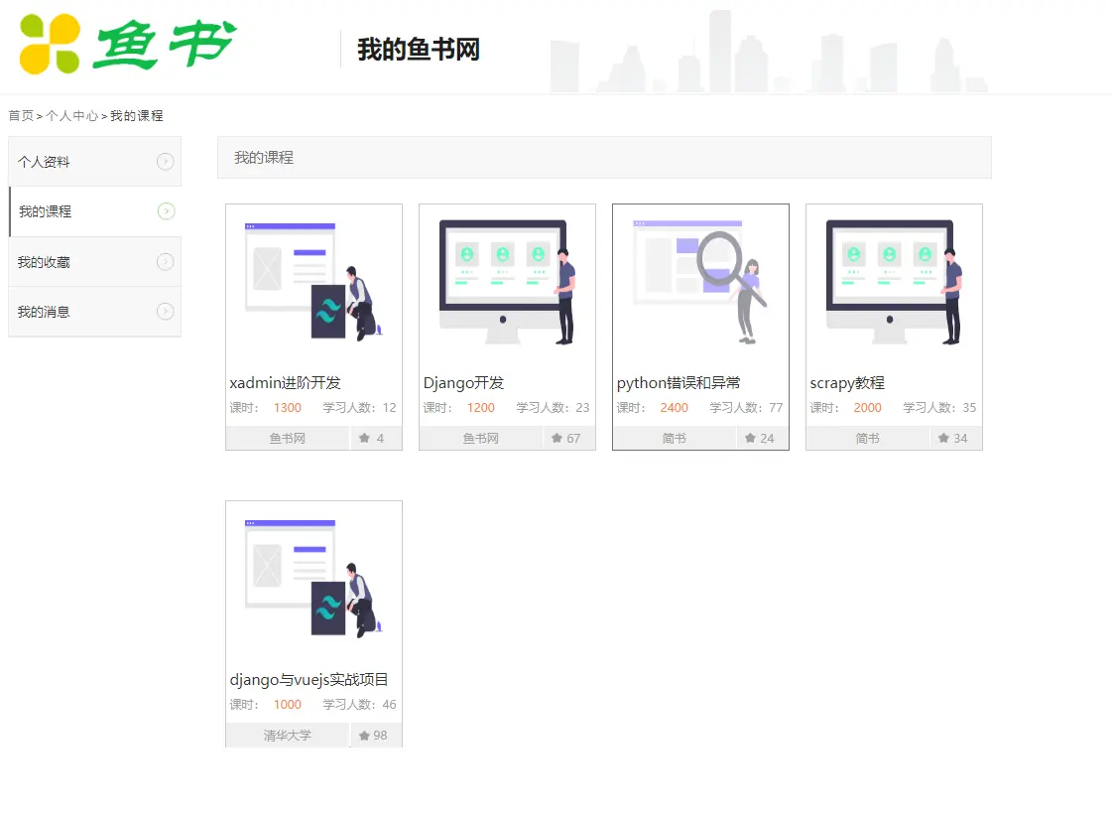Click the 我的课程 section heading
The image size is (1112, 814).
(264, 158)
